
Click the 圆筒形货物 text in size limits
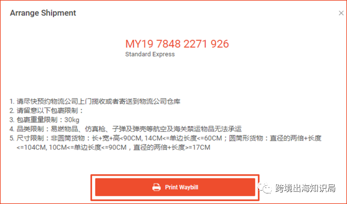(x=246, y=139)
